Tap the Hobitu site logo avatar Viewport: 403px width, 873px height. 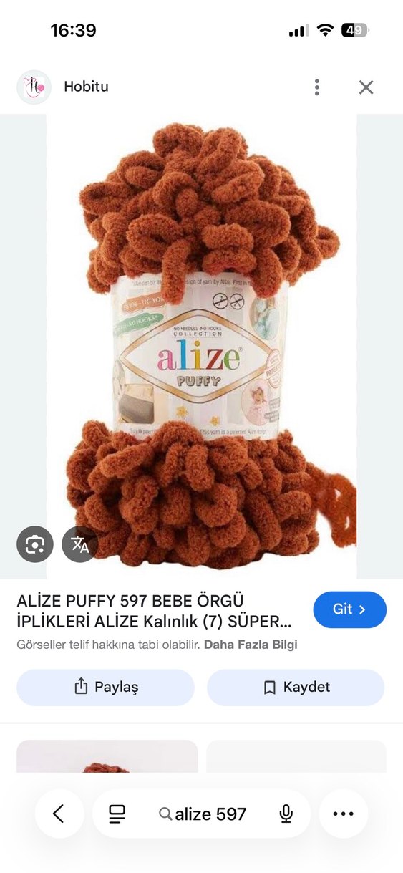(x=34, y=87)
